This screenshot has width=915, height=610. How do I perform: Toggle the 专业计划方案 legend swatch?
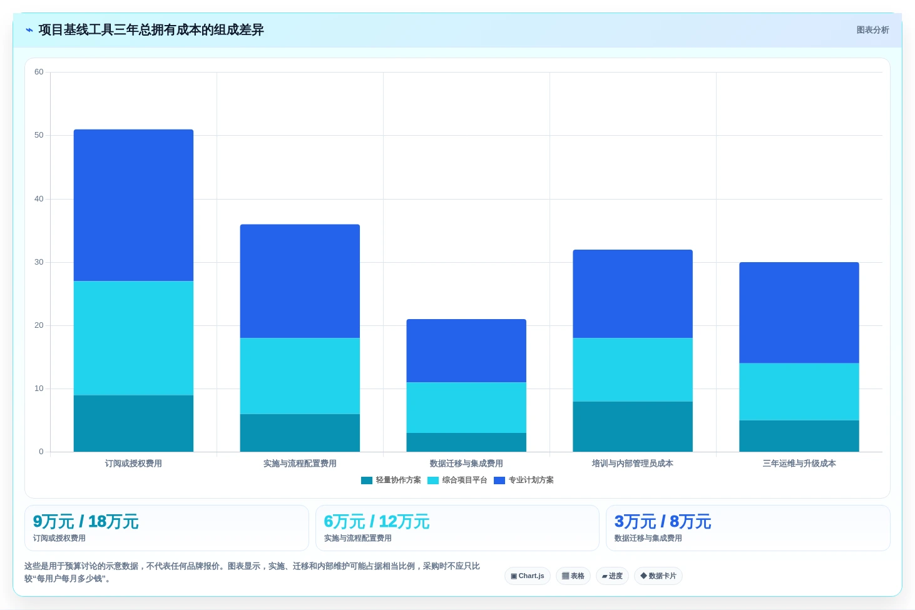499,480
